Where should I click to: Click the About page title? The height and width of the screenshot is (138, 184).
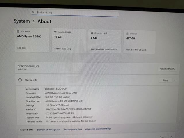click(45, 22)
